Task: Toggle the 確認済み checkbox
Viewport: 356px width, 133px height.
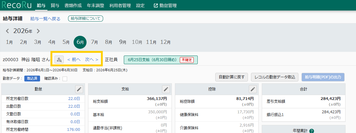Action: click(x=65, y=79)
